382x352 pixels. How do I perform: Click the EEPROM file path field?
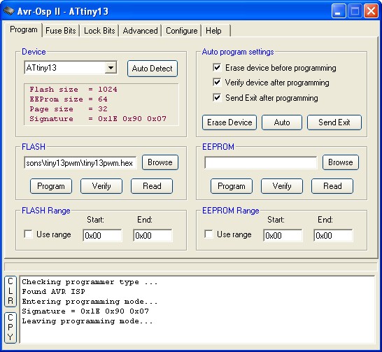[x=261, y=162]
